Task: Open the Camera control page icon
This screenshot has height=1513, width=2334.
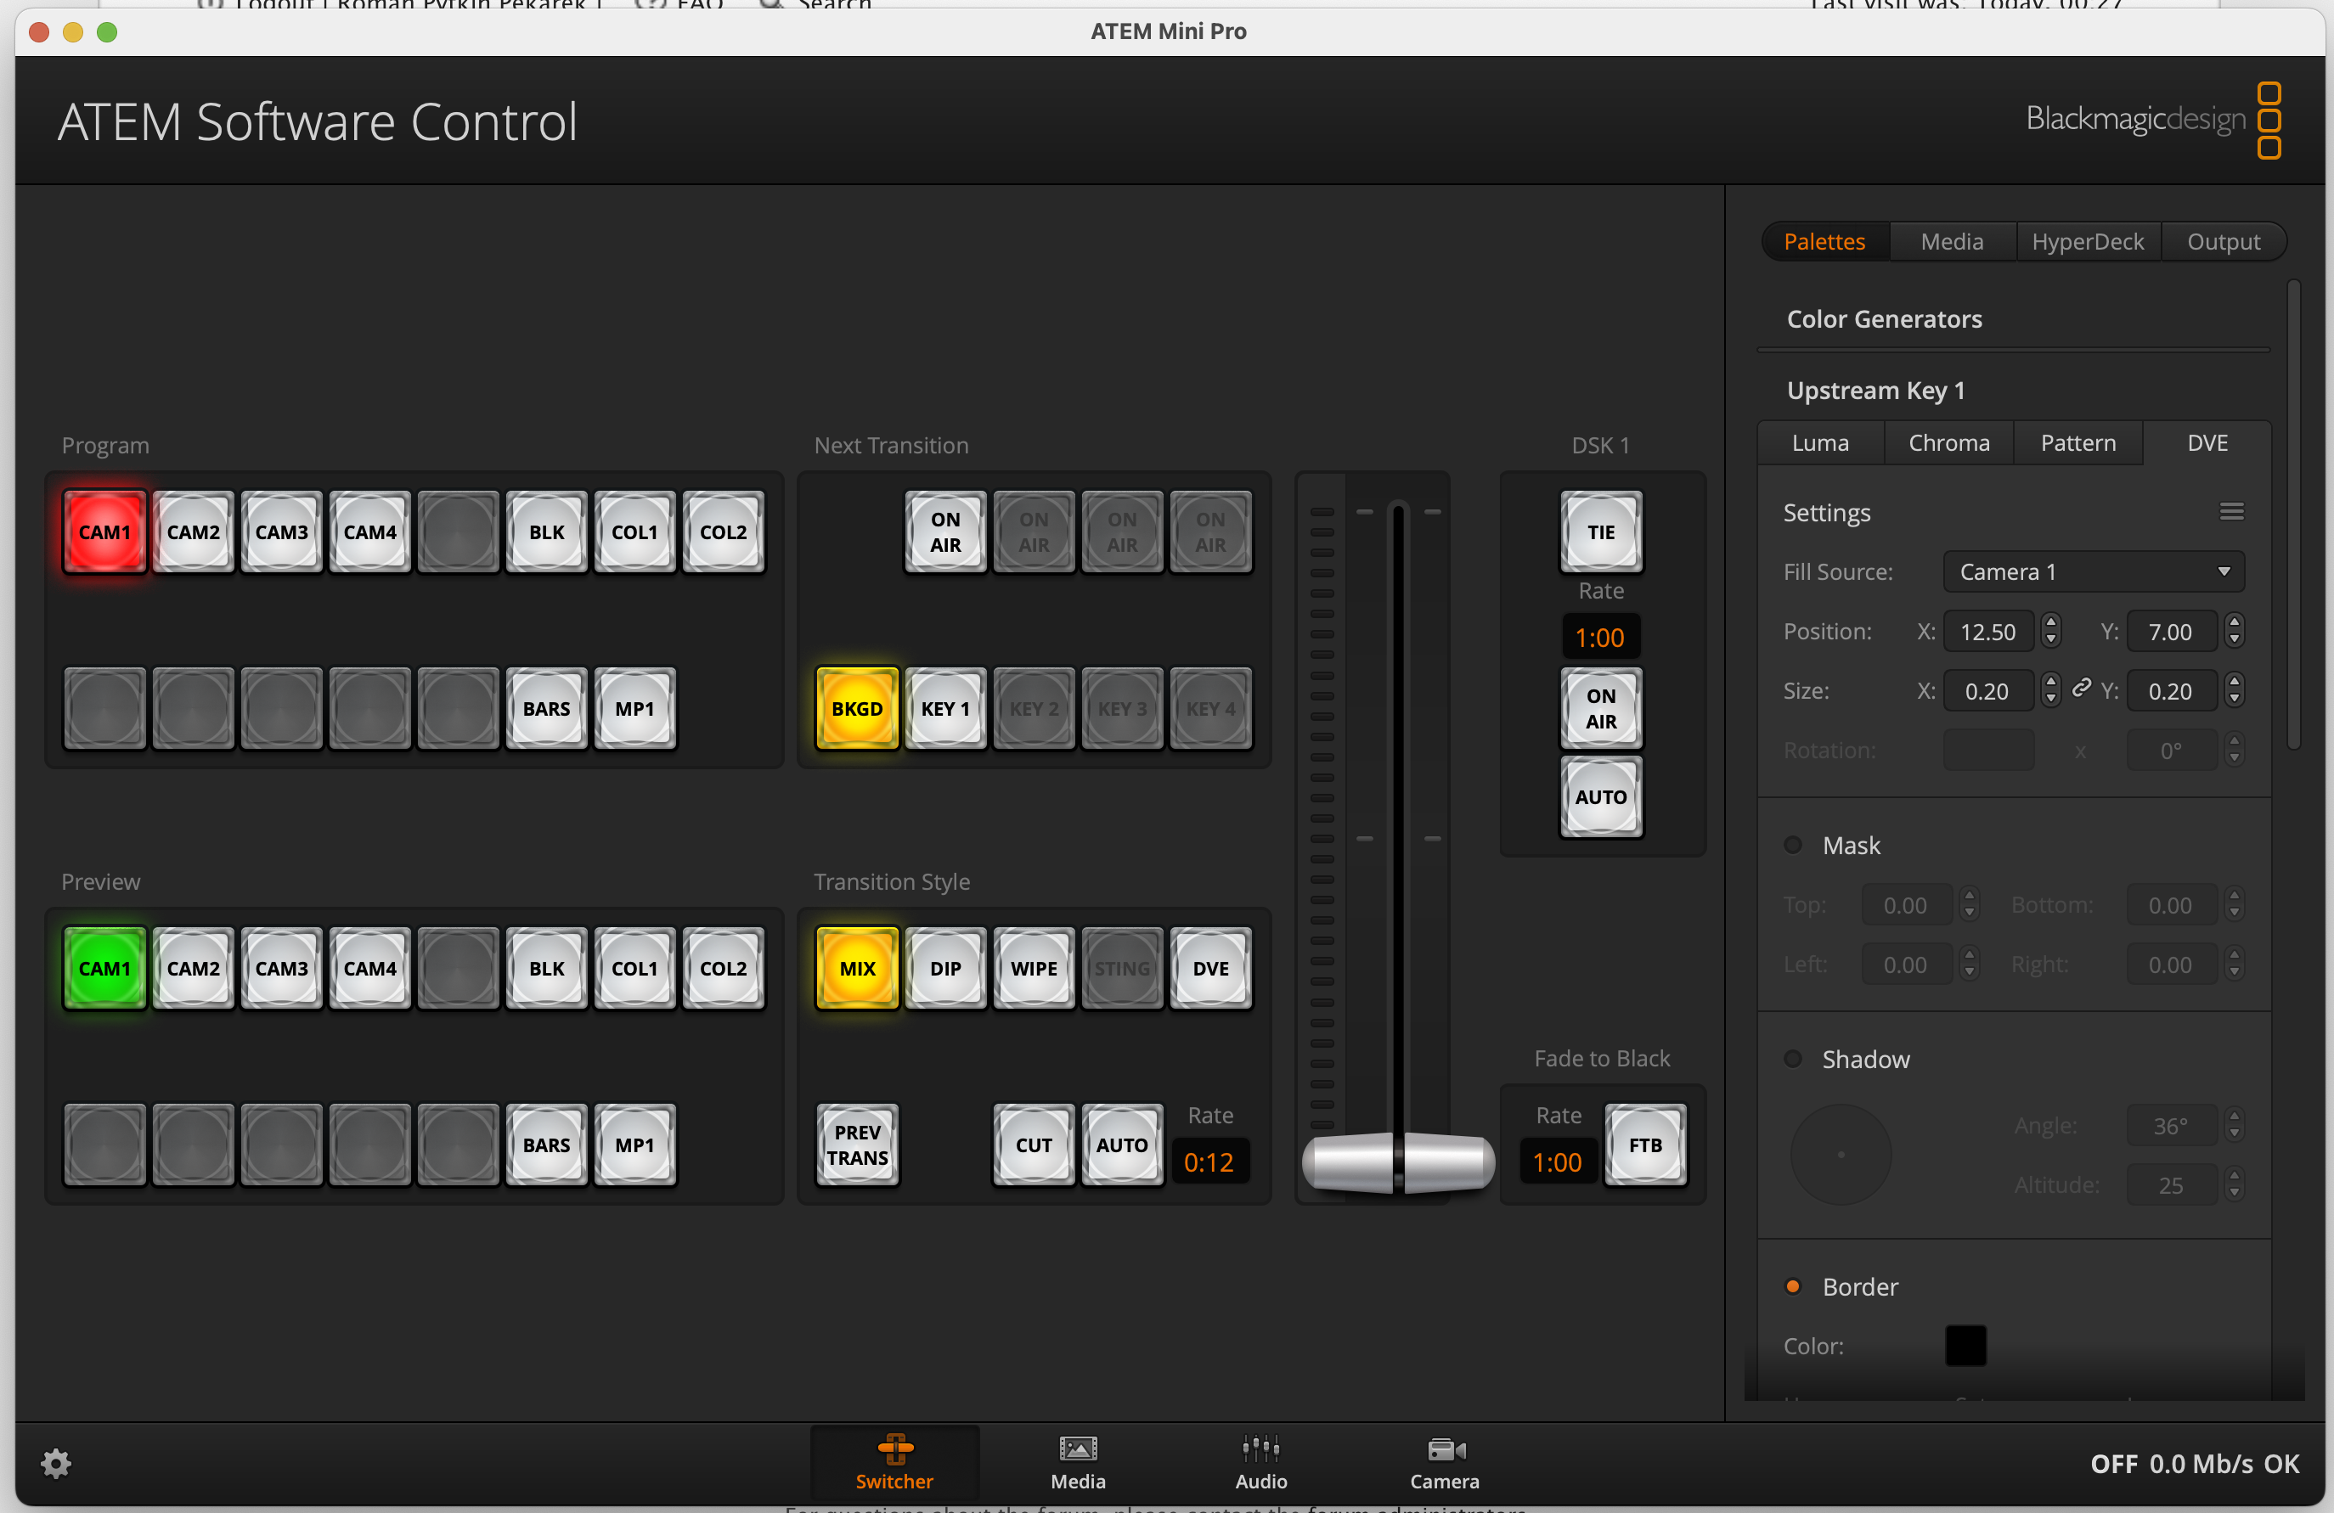Action: 1445,1463
